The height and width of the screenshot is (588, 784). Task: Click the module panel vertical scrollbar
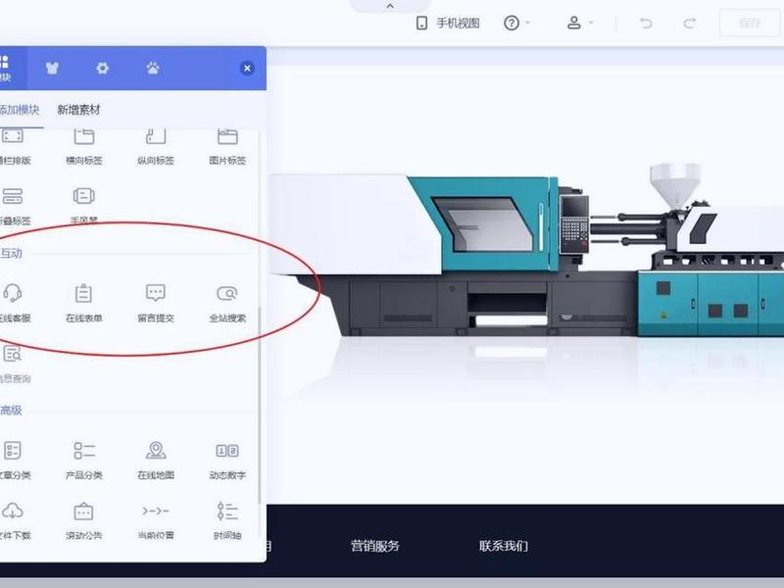click(259, 405)
